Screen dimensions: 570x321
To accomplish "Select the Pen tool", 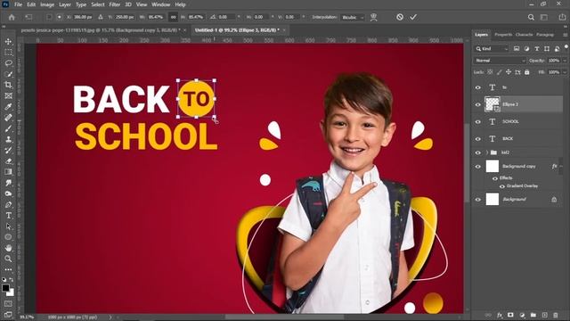I will (8, 204).
